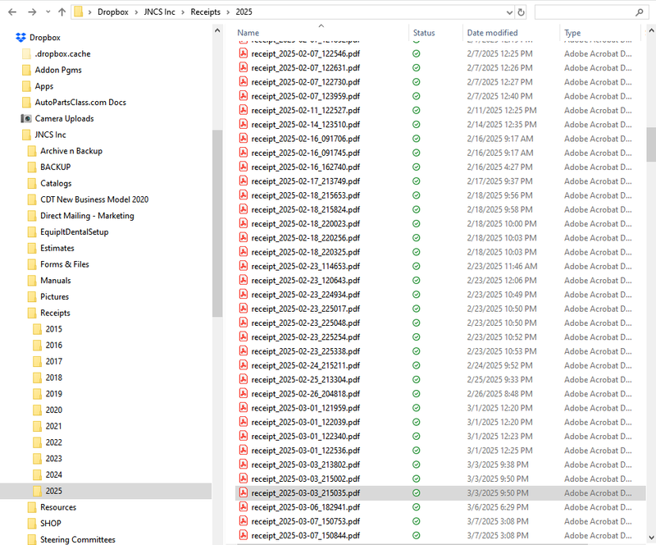
Task: Click sync status checkmark for receipt_2025-02-17_213749.pdf
Action: (417, 181)
